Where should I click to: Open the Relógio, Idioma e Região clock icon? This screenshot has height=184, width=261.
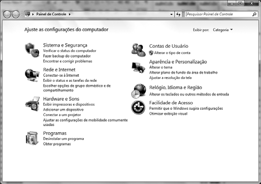[x=139, y=91]
